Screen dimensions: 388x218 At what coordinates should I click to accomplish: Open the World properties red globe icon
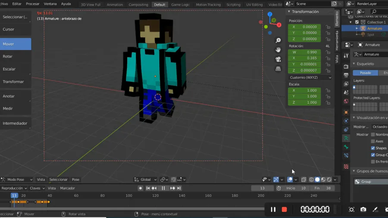[346, 101]
